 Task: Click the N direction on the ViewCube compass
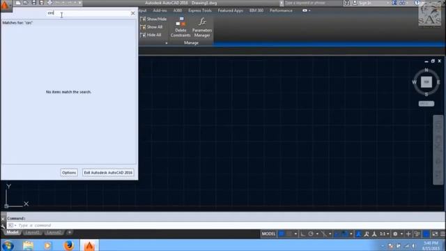click(426, 70)
